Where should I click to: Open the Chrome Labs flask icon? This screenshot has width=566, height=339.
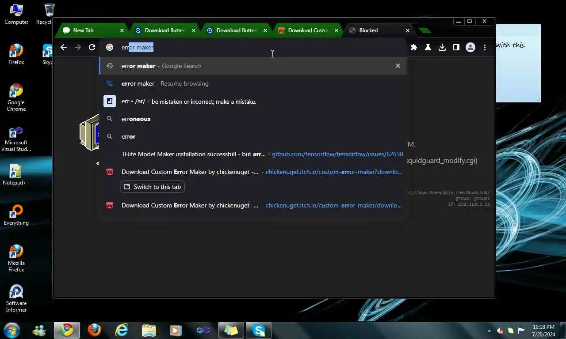428,47
